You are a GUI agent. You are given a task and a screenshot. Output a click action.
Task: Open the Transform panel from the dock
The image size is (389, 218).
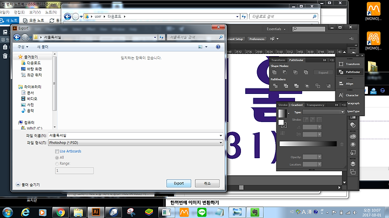[350, 64]
